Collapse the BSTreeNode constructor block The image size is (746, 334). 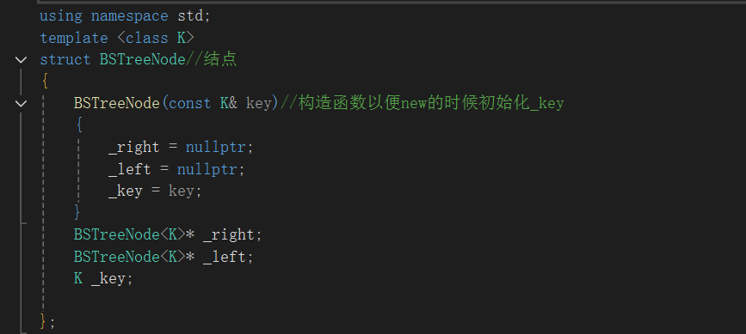(21, 103)
